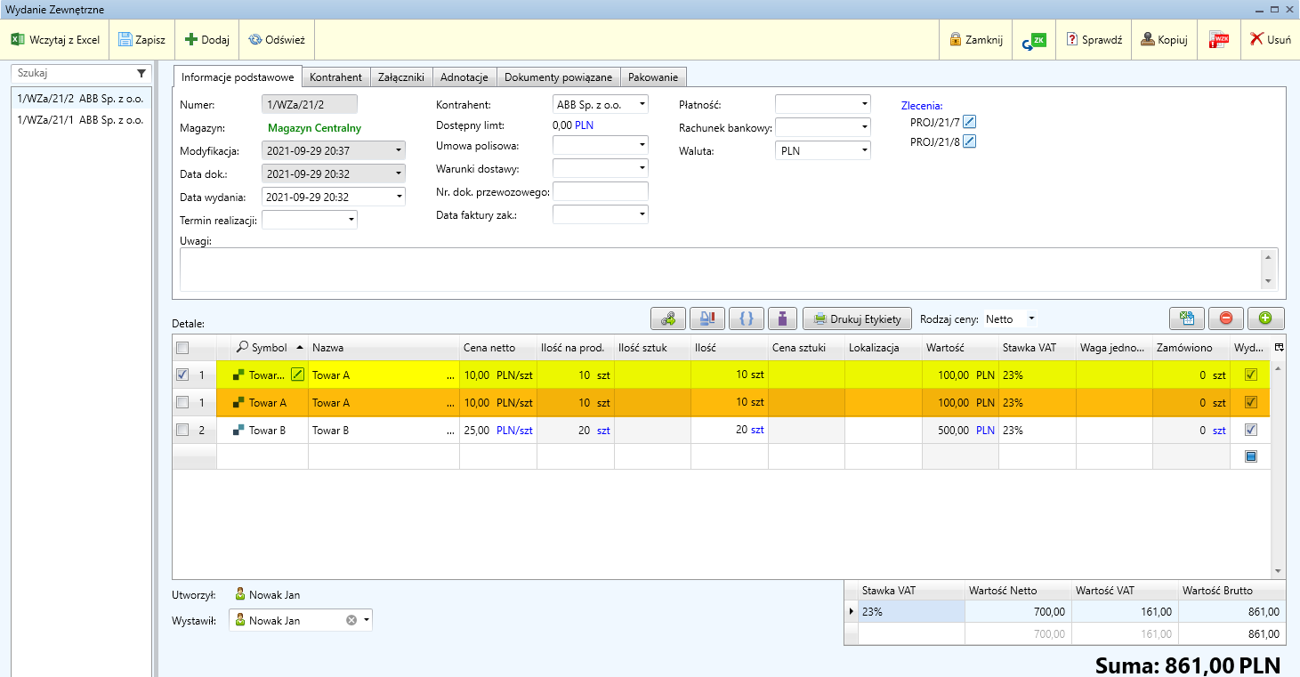1300x677 pixels.
Task: Open the Waluta dropdown showing PLN
Action: coord(864,151)
